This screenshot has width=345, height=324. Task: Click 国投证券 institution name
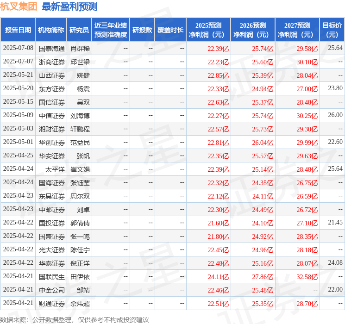pos(52,223)
